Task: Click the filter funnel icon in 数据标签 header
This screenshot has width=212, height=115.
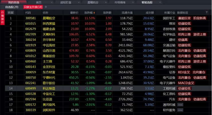Action: [207, 13]
